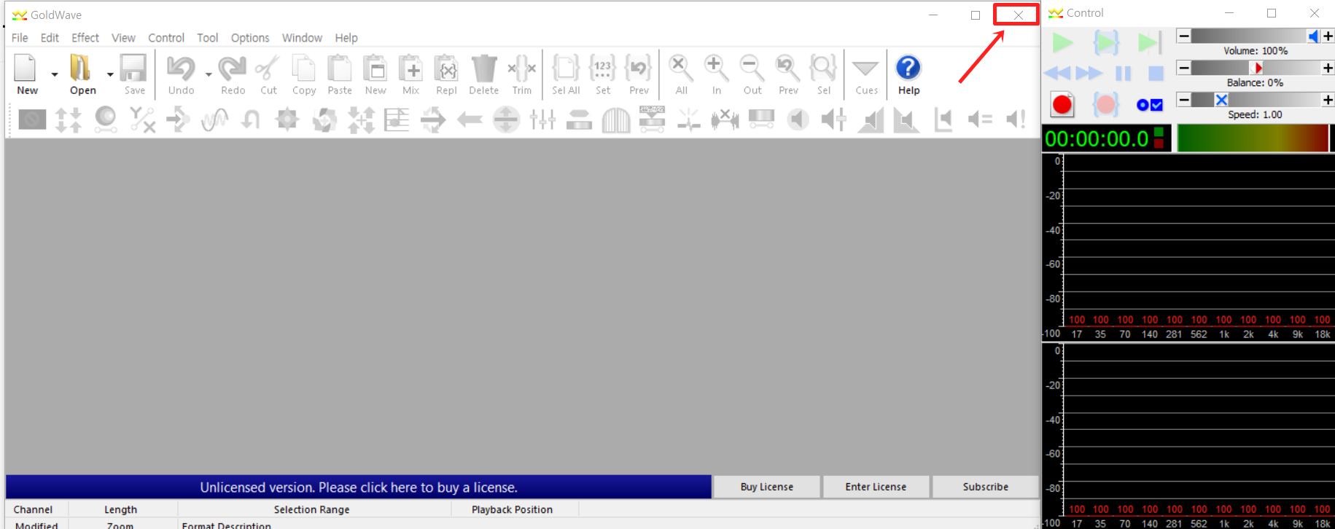Click the Fast forward button in Control
1335x529 pixels.
point(1089,73)
